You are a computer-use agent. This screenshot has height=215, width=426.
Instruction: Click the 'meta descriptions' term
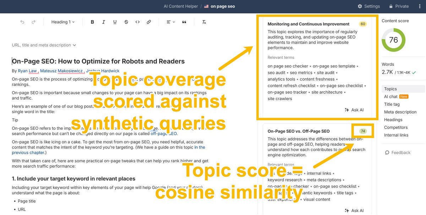[324, 180]
